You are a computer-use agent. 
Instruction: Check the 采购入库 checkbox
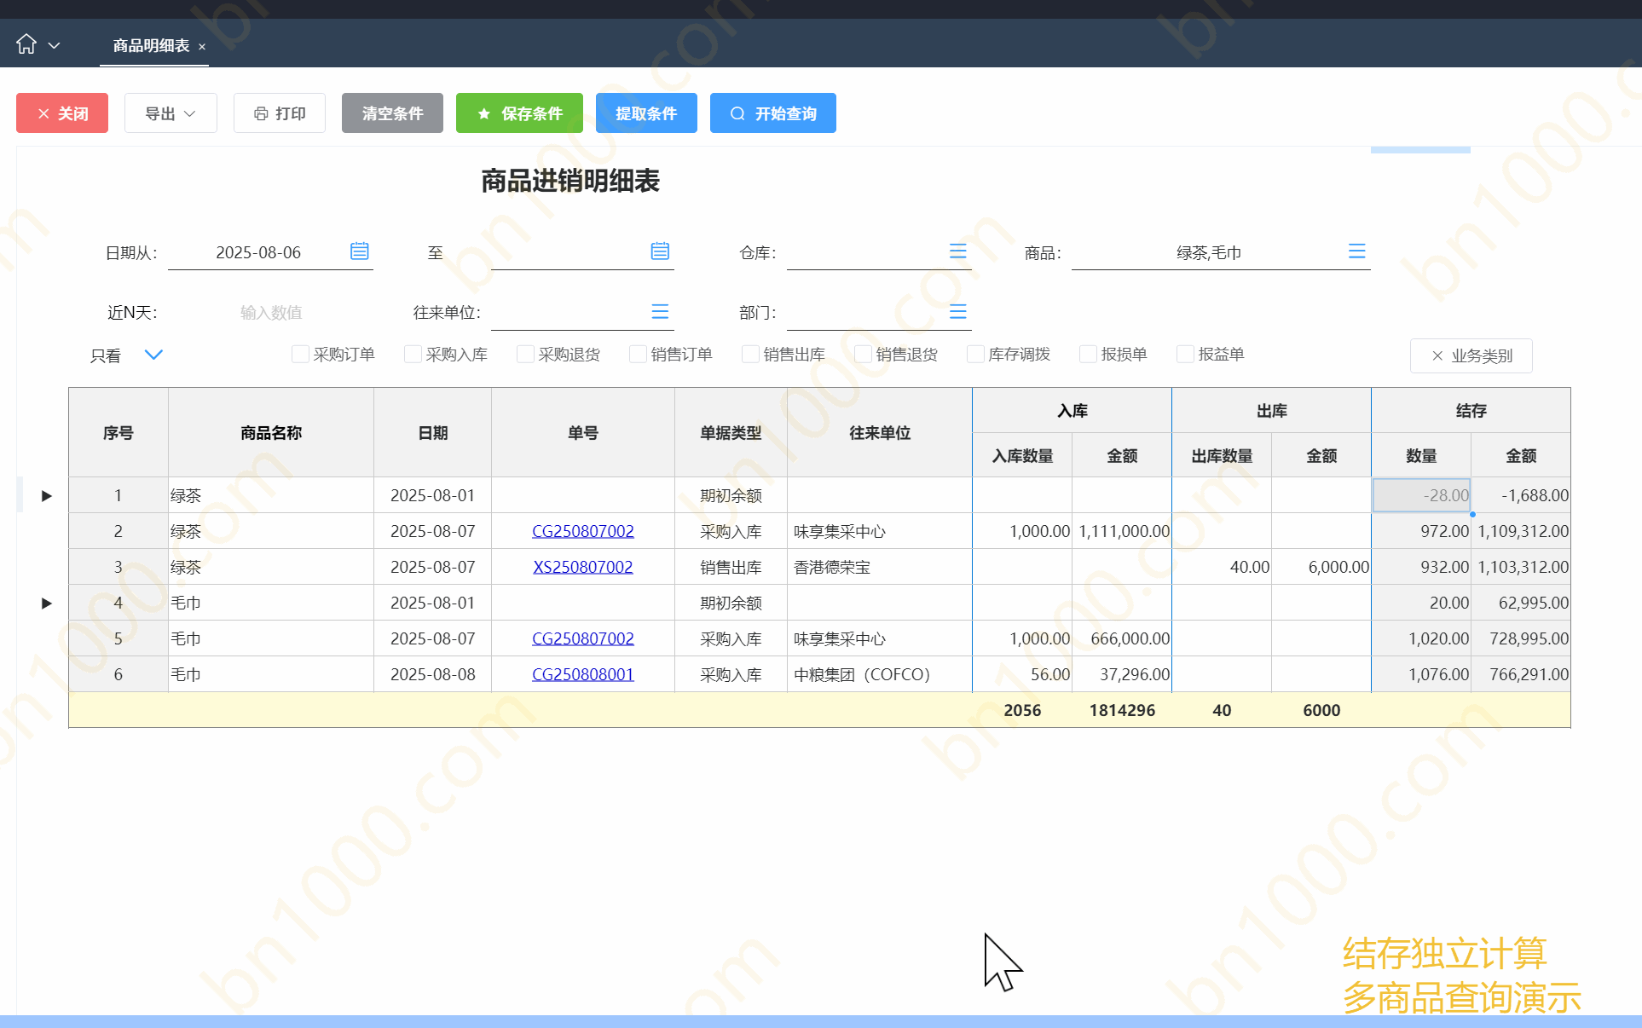point(413,354)
